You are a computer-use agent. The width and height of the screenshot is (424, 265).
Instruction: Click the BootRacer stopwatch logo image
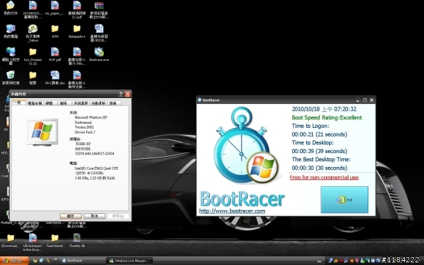coord(245,146)
